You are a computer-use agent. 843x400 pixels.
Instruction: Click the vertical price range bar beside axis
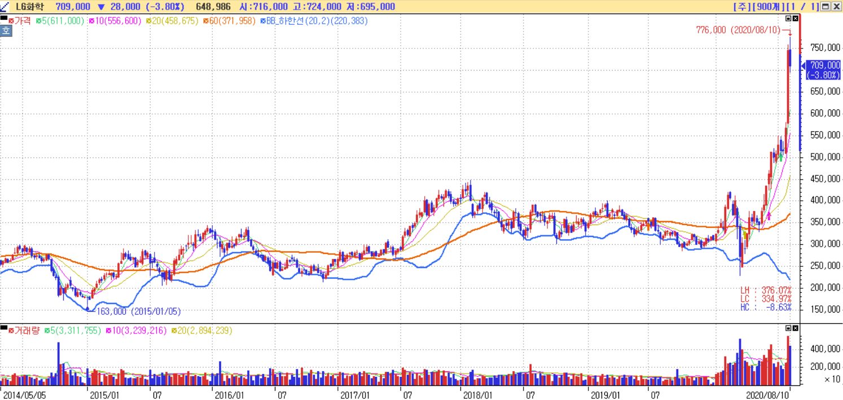(801, 83)
